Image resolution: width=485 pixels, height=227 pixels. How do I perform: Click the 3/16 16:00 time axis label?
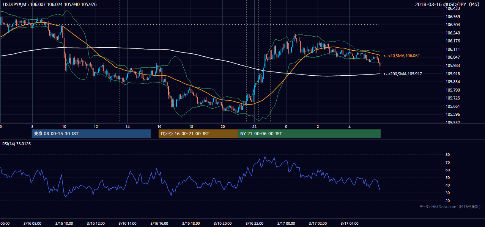click(x=159, y=224)
